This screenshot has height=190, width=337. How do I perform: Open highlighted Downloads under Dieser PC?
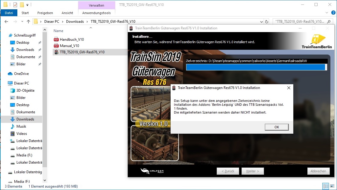coord(25,119)
